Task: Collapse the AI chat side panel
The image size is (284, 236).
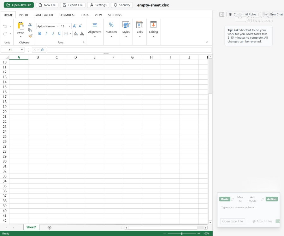Action: [222, 14]
